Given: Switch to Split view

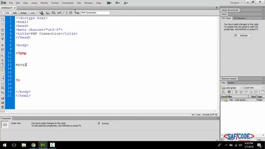Looking at the screenshot, I should pos(15,13).
